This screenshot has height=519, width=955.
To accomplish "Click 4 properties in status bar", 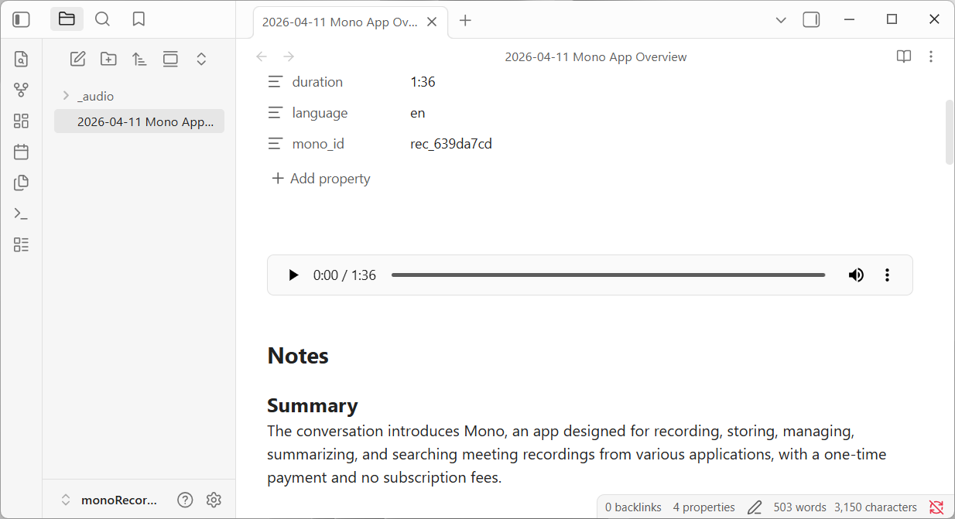I will click(x=704, y=507).
